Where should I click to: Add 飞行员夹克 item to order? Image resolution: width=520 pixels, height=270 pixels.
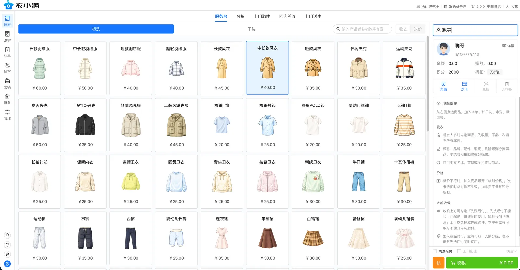85,125
